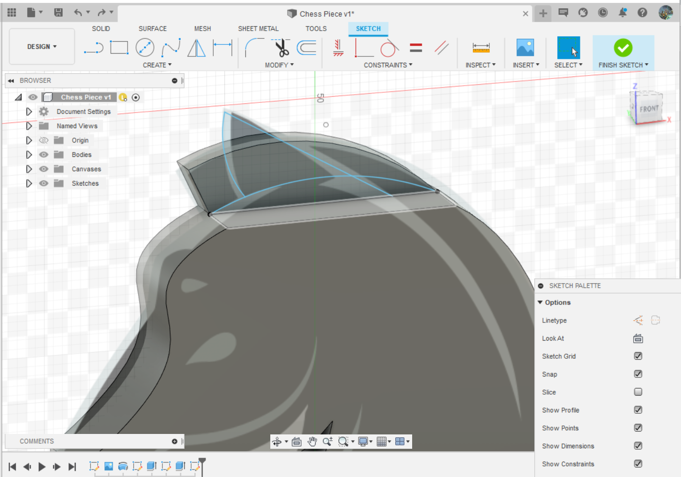The width and height of the screenshot is (681, 477).
Task: Enable the Slice checkbox
Action: (638, 392)
